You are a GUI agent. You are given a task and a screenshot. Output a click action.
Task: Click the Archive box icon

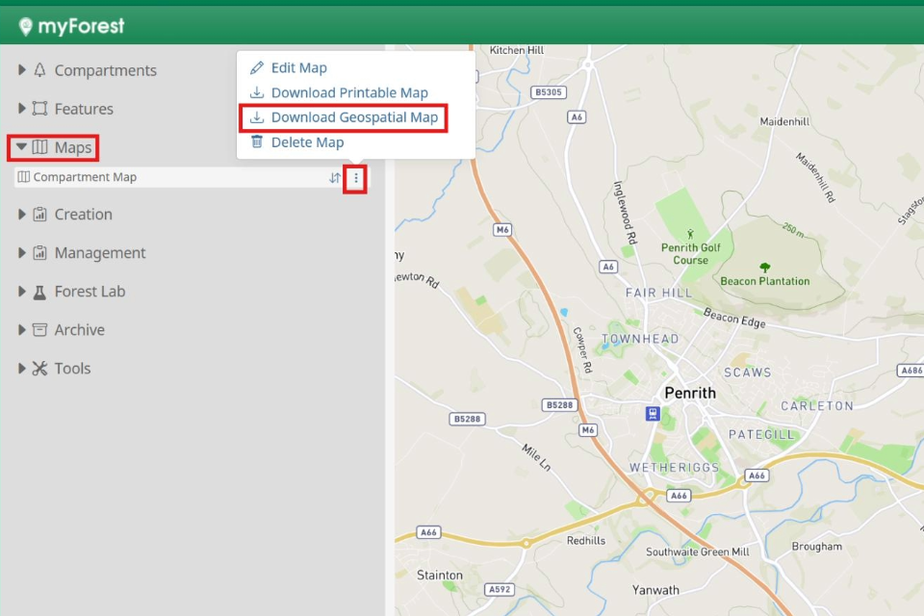tap(39, 330)
